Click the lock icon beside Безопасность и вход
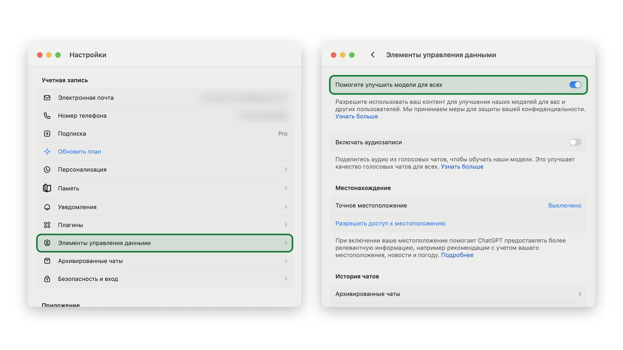 pyautogui.click(x=47, y=279)
